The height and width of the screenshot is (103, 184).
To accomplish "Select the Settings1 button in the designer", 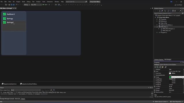I will [x=14, y=22].
